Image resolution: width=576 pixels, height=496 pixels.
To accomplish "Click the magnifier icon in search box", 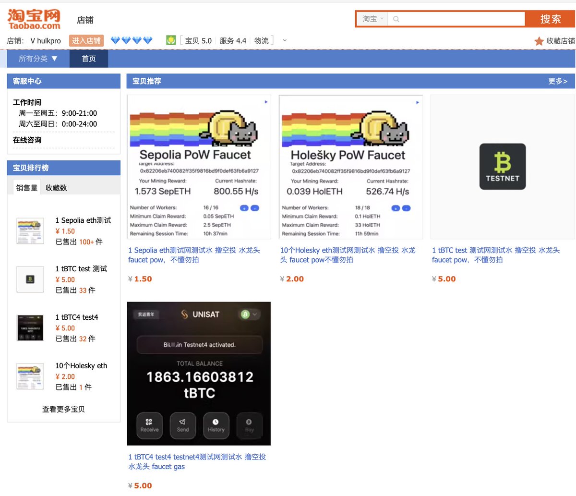I will click(x=396, y=19).
